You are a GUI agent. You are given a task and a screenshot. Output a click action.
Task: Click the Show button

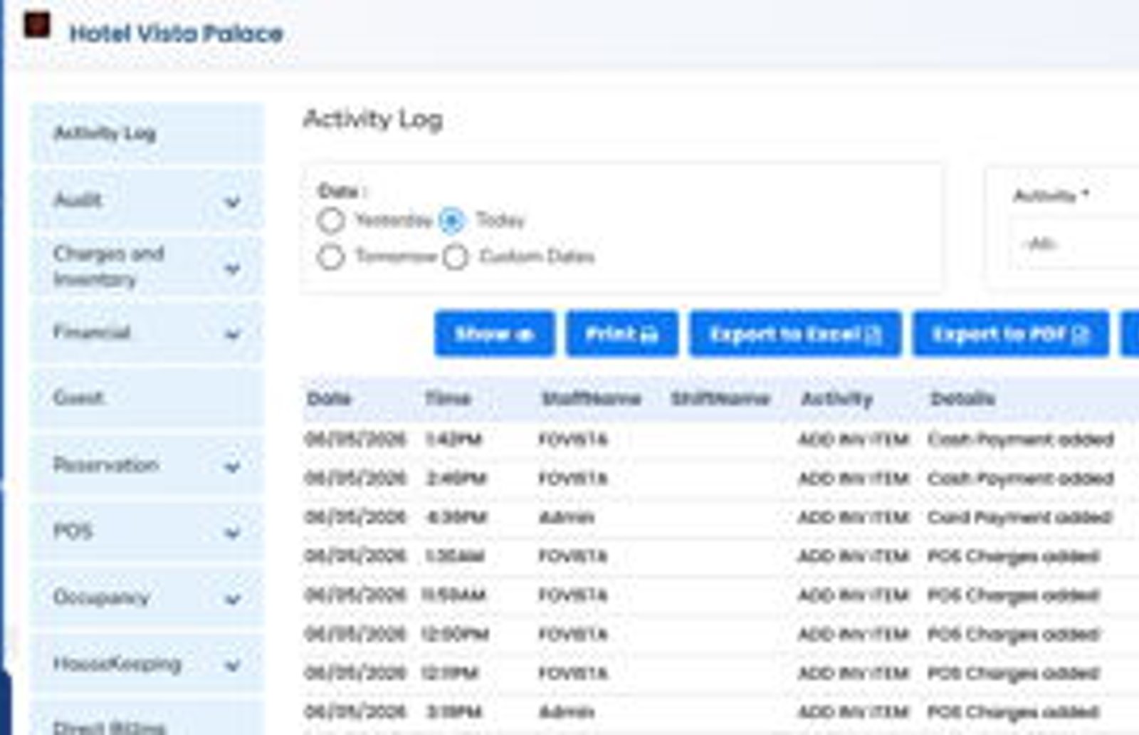click(495, 333)
